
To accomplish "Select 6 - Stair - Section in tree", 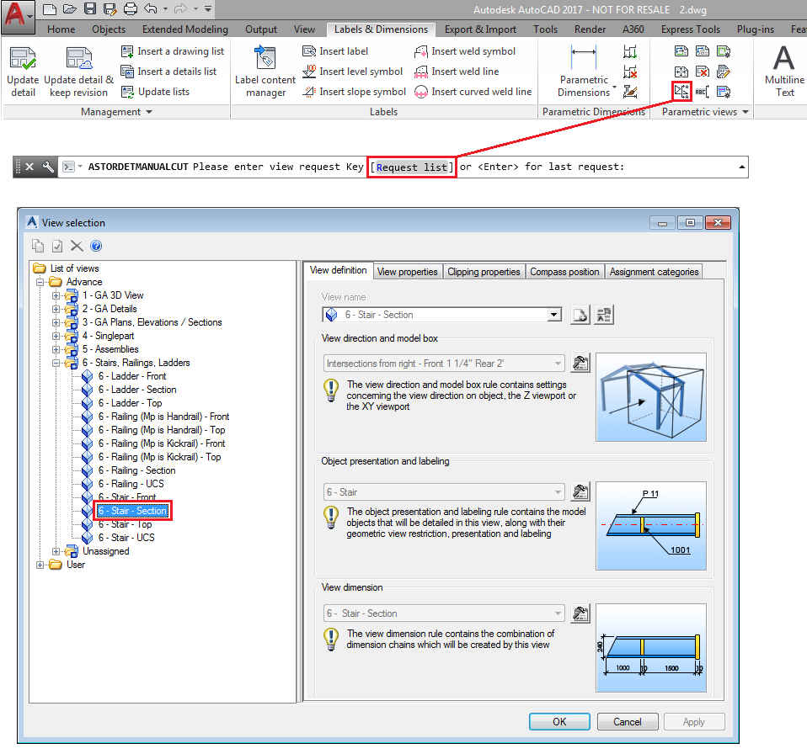I will (x=133, y=511).
